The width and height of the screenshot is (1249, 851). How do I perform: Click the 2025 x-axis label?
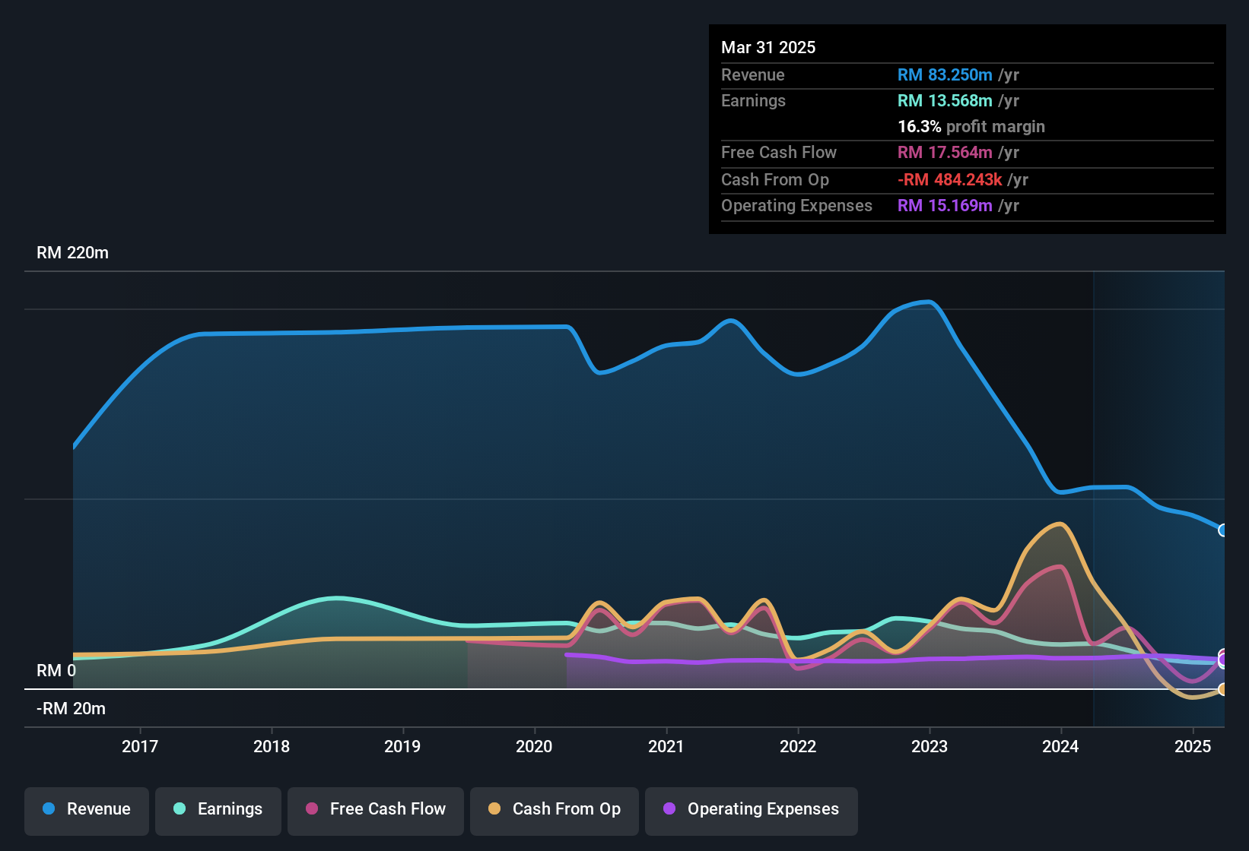[1193, 746]
